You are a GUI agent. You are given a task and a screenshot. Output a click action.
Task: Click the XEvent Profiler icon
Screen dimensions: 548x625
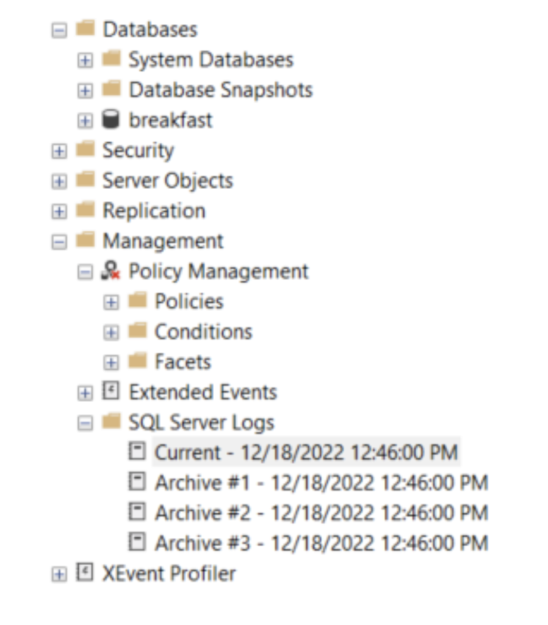(84, 573)
